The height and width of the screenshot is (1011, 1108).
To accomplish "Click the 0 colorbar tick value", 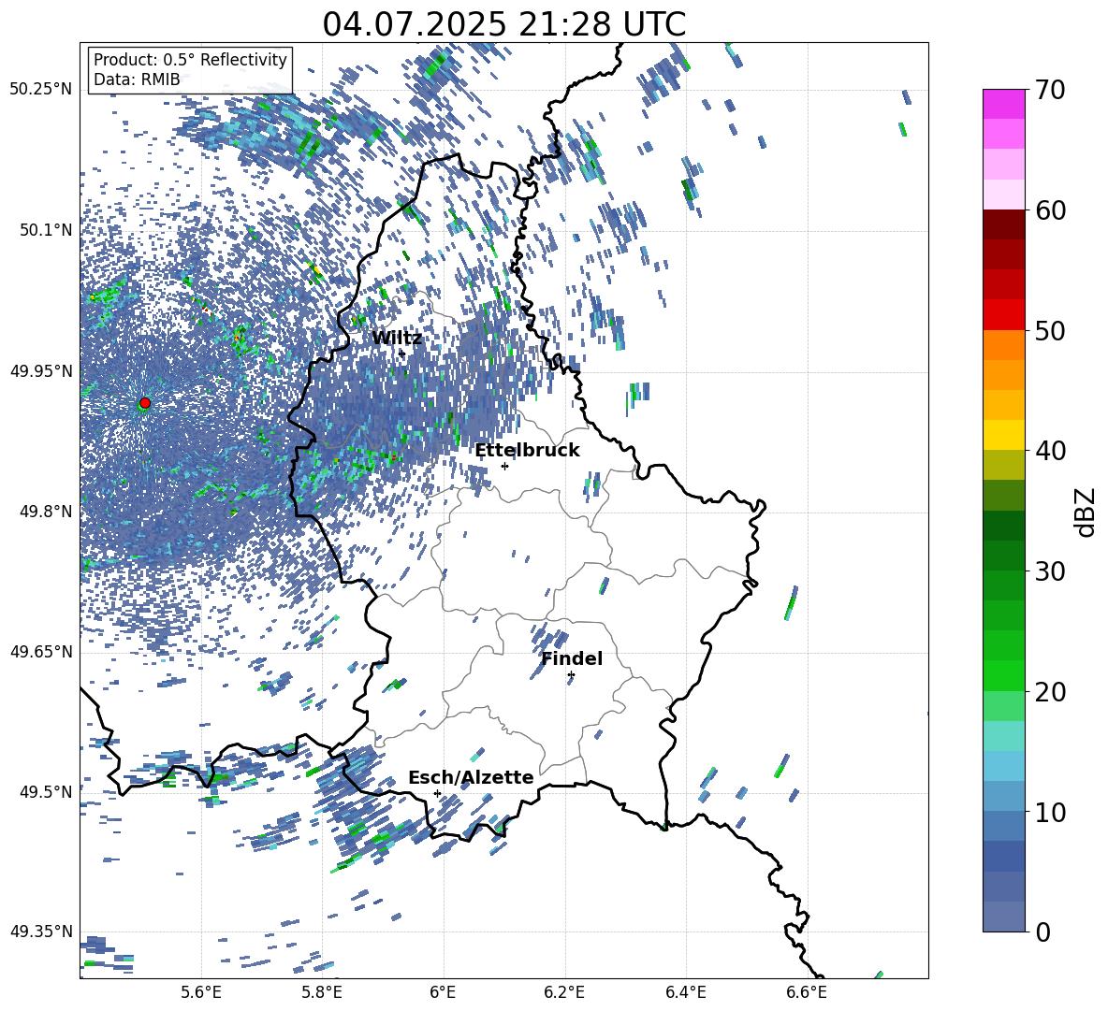I will coord(1042,932).
